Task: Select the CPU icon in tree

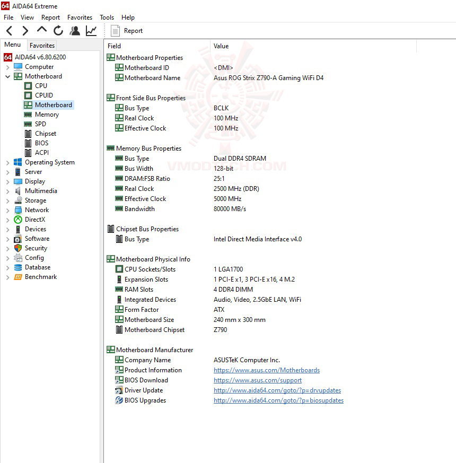Action: [x=28, y=86]
